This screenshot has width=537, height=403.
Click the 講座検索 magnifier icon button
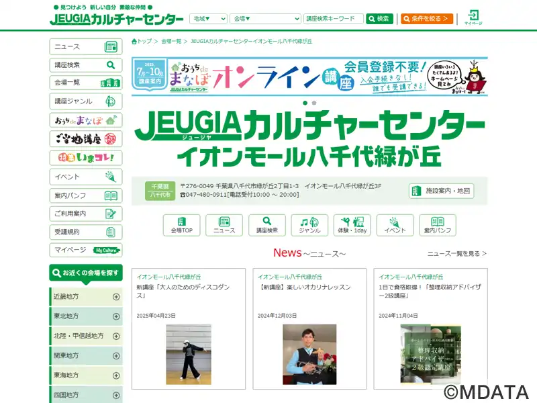(266, 225)
